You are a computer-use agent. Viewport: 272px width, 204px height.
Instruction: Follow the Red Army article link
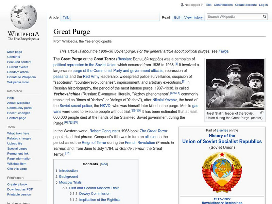91,76
